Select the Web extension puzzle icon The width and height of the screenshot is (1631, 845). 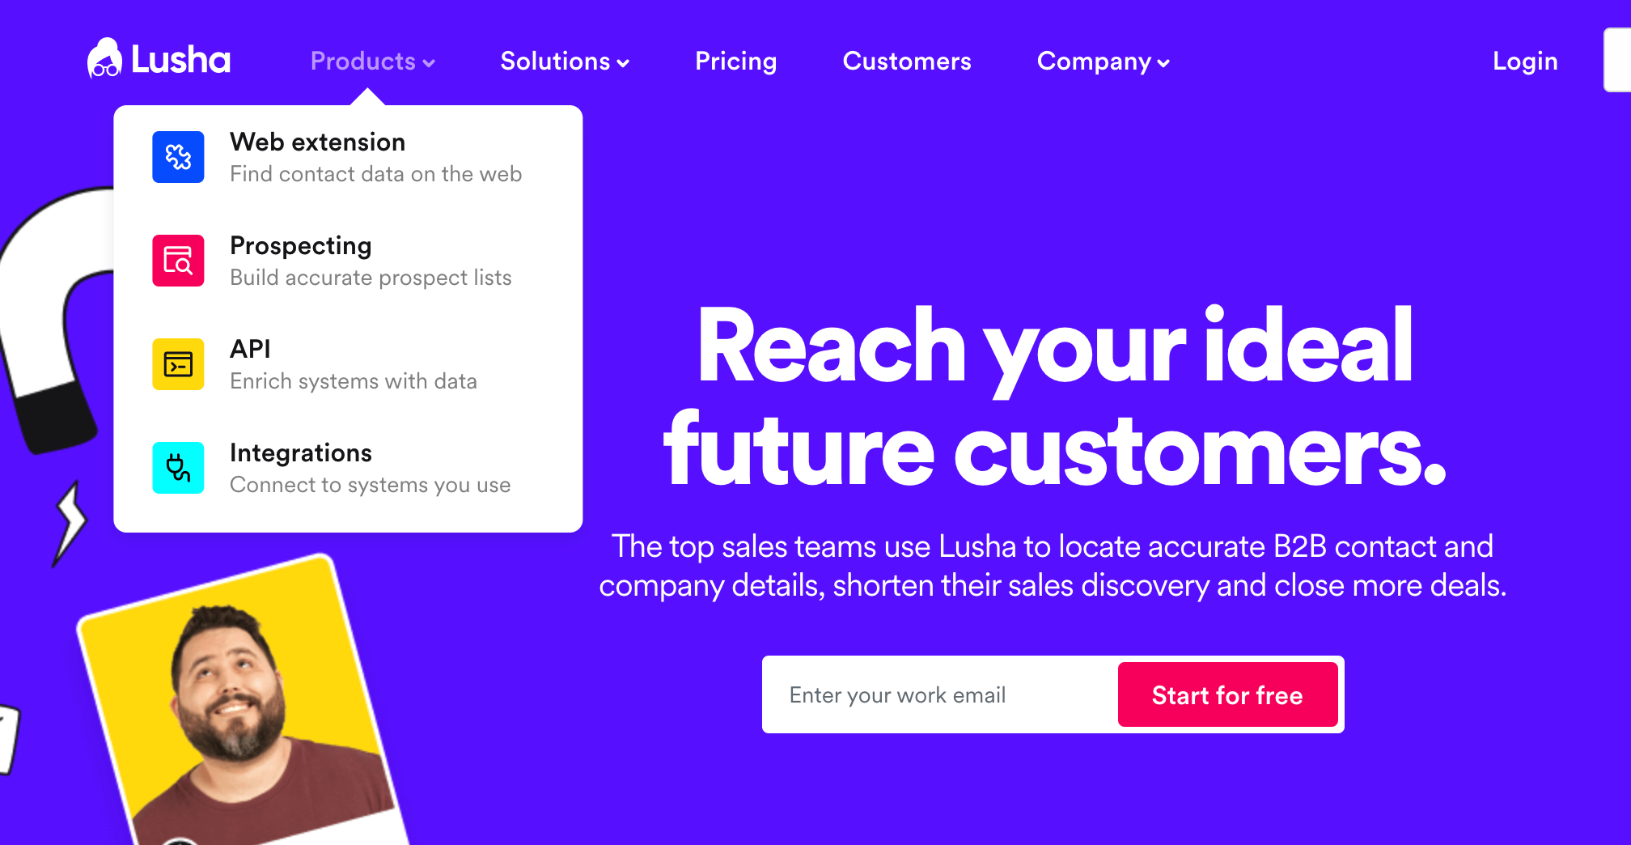[177, 156]
